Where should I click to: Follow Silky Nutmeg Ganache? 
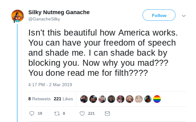159,15
